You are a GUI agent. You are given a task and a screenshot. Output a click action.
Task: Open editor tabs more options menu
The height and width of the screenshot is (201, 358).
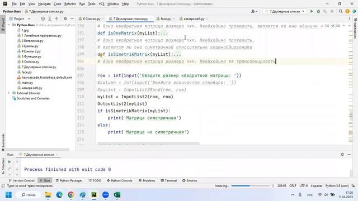(x=349, y=19)
